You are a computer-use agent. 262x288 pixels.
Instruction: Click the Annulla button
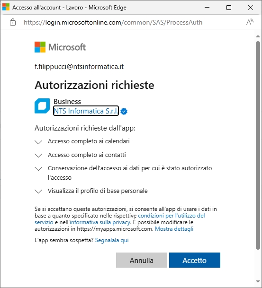(142, 260)
